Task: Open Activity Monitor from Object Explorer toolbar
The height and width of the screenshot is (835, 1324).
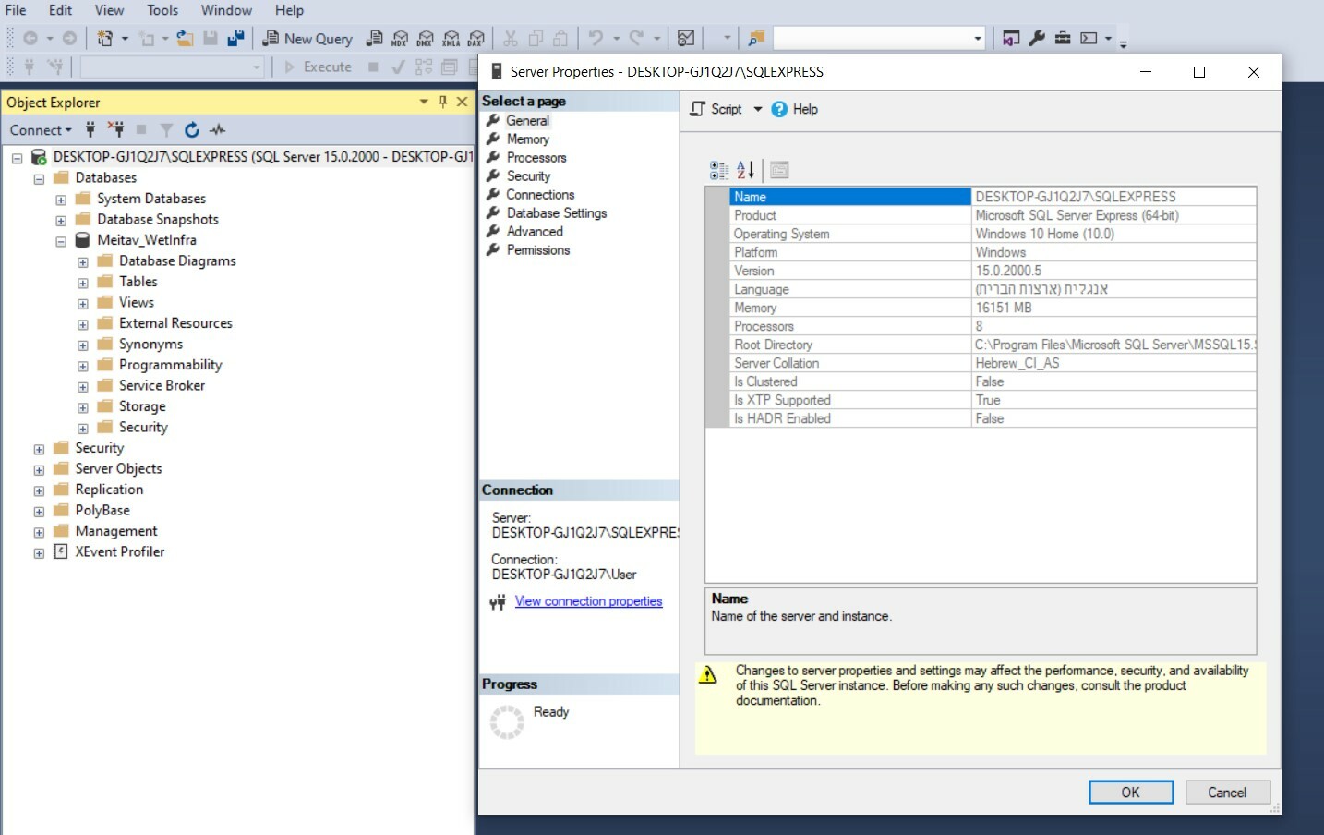Action: coord(217,129)
